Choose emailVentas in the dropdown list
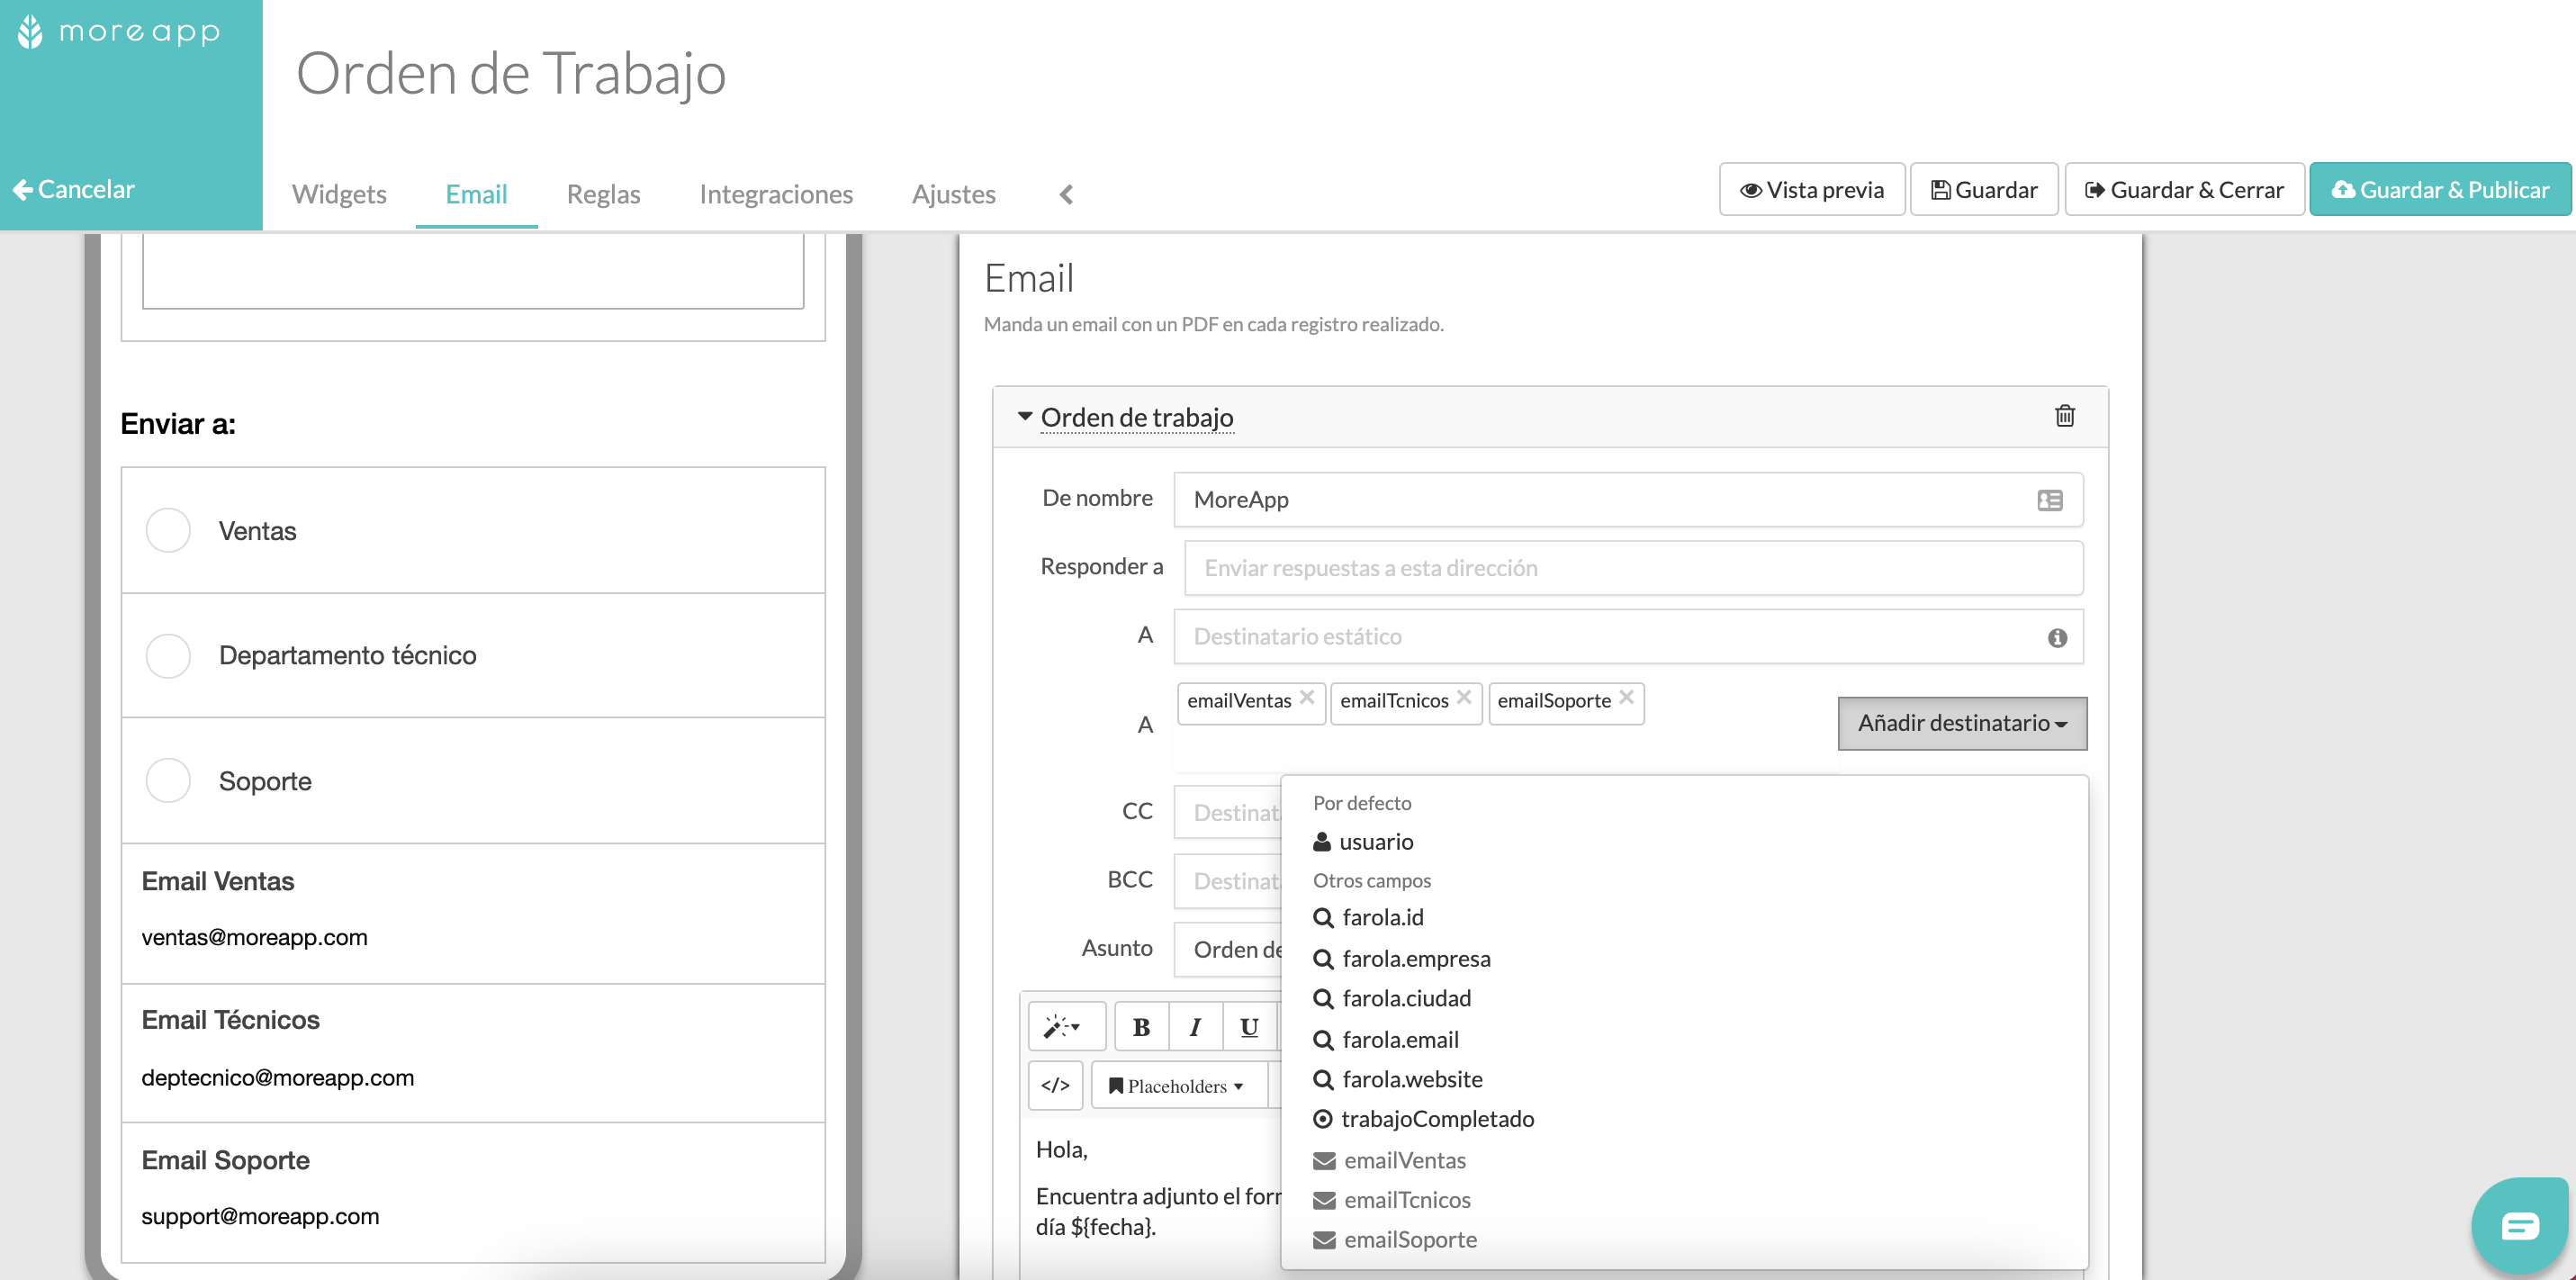 point(1683,1161)
